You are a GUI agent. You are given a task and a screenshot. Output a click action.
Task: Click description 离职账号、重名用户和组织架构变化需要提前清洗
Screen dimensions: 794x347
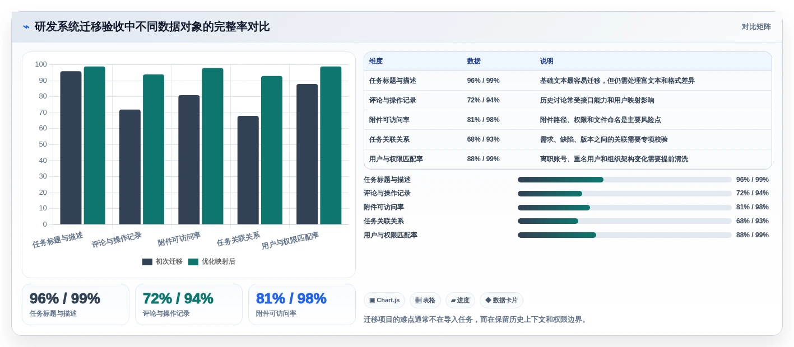point(614,159)
